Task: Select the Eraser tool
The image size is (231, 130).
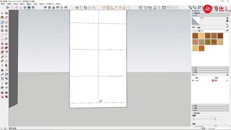Action: [x=6, y=18]
